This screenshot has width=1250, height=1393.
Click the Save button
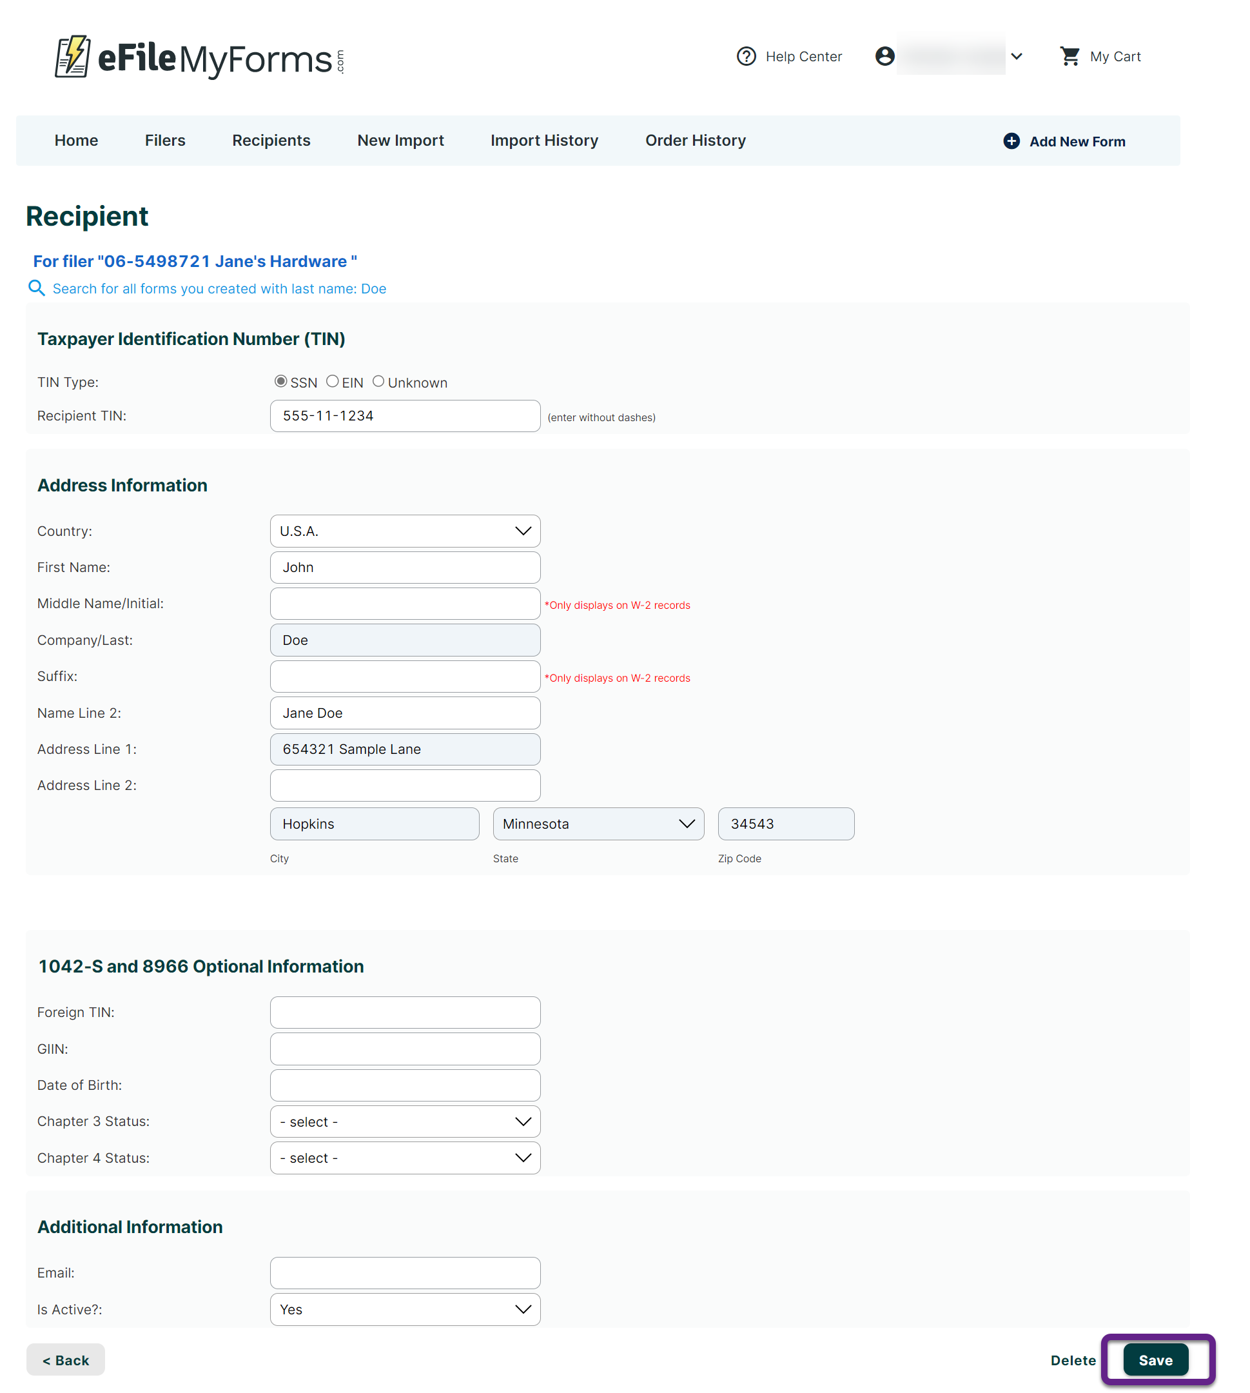1155,1360
